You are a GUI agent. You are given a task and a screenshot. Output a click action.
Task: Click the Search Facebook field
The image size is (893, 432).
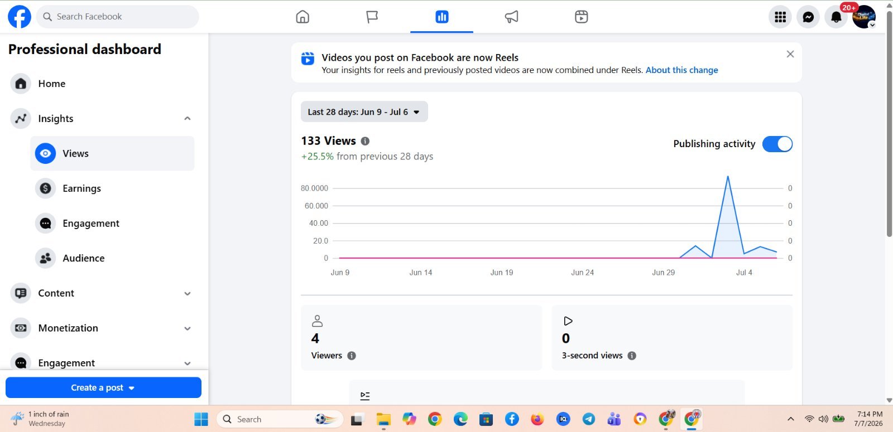pos(118,17)
